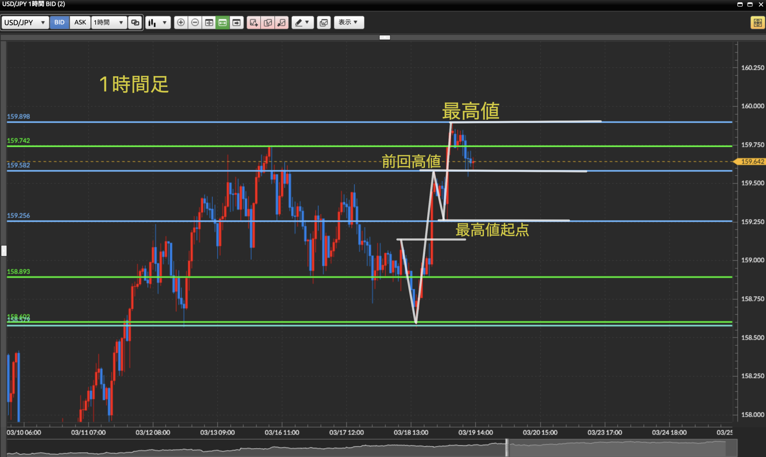Open the 1時間 timeframe dropdown
Viewport: 766px width, 457px height.
pyautogui.click(x=109, y=22)
